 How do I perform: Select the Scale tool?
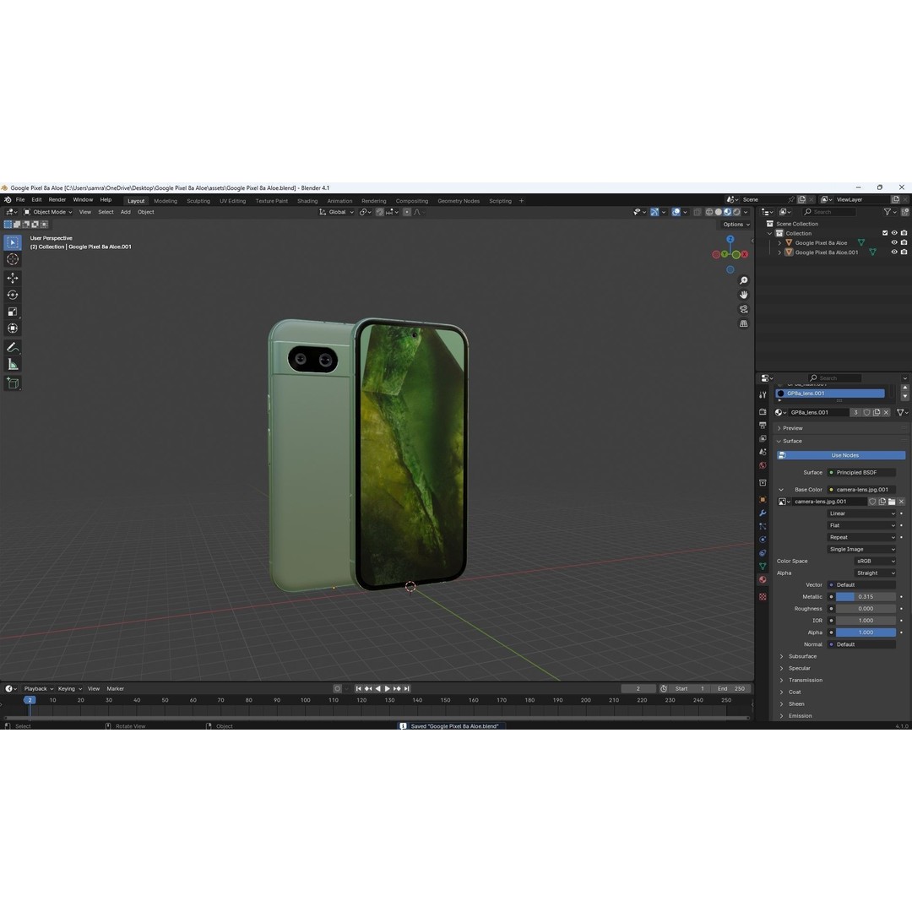pos(13,312)
